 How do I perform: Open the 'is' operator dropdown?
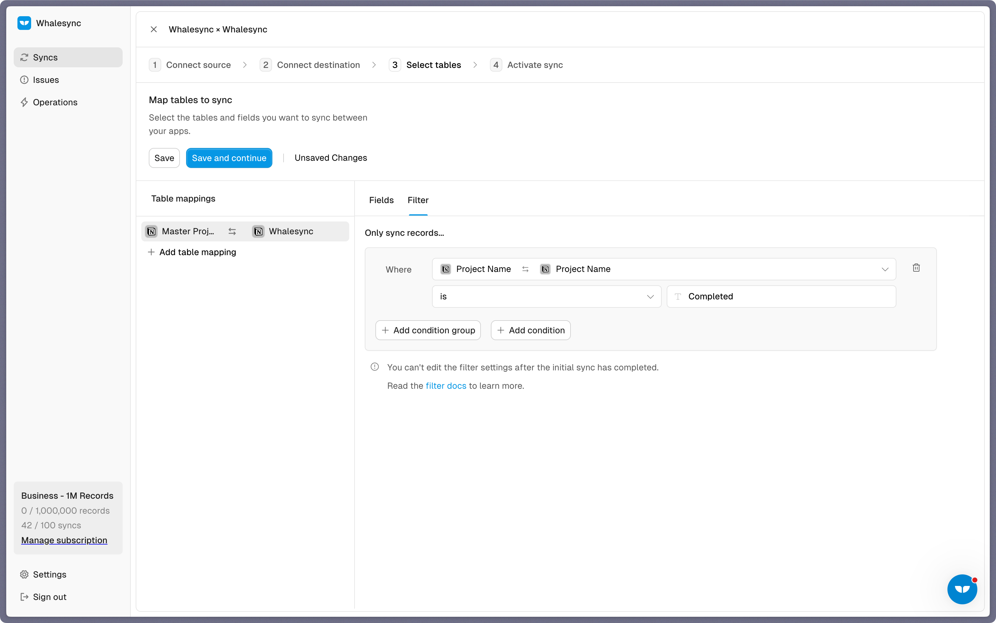(547, 297)
